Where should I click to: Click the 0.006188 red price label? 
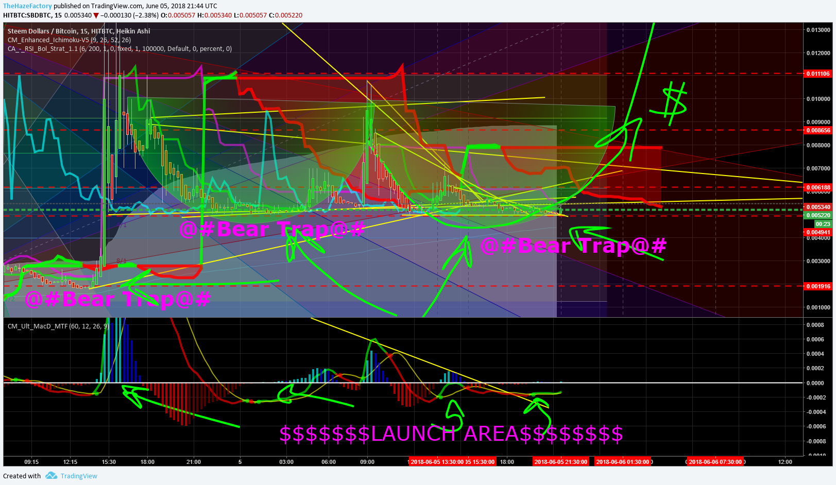coord(818,187)
